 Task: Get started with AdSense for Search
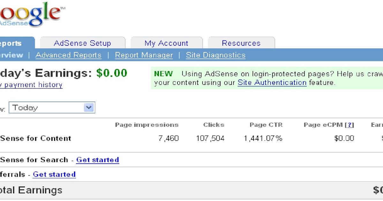click(x=98, y=160)
